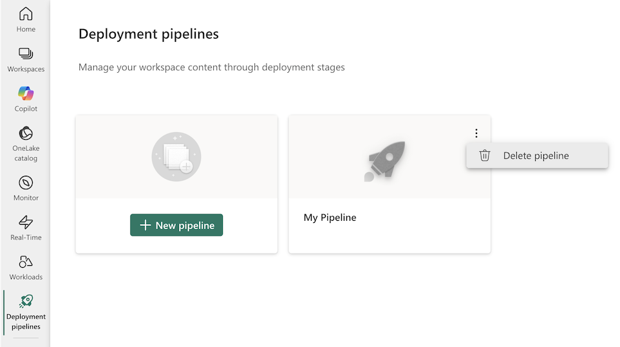Click the 'OneLake catalog' text label in sidebar
The image size is (620, 347).
(x=26, y=153)
